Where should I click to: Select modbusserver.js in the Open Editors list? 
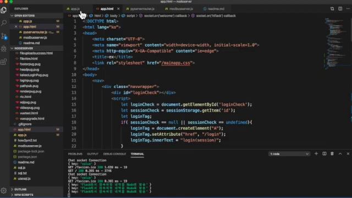[36, 37]
